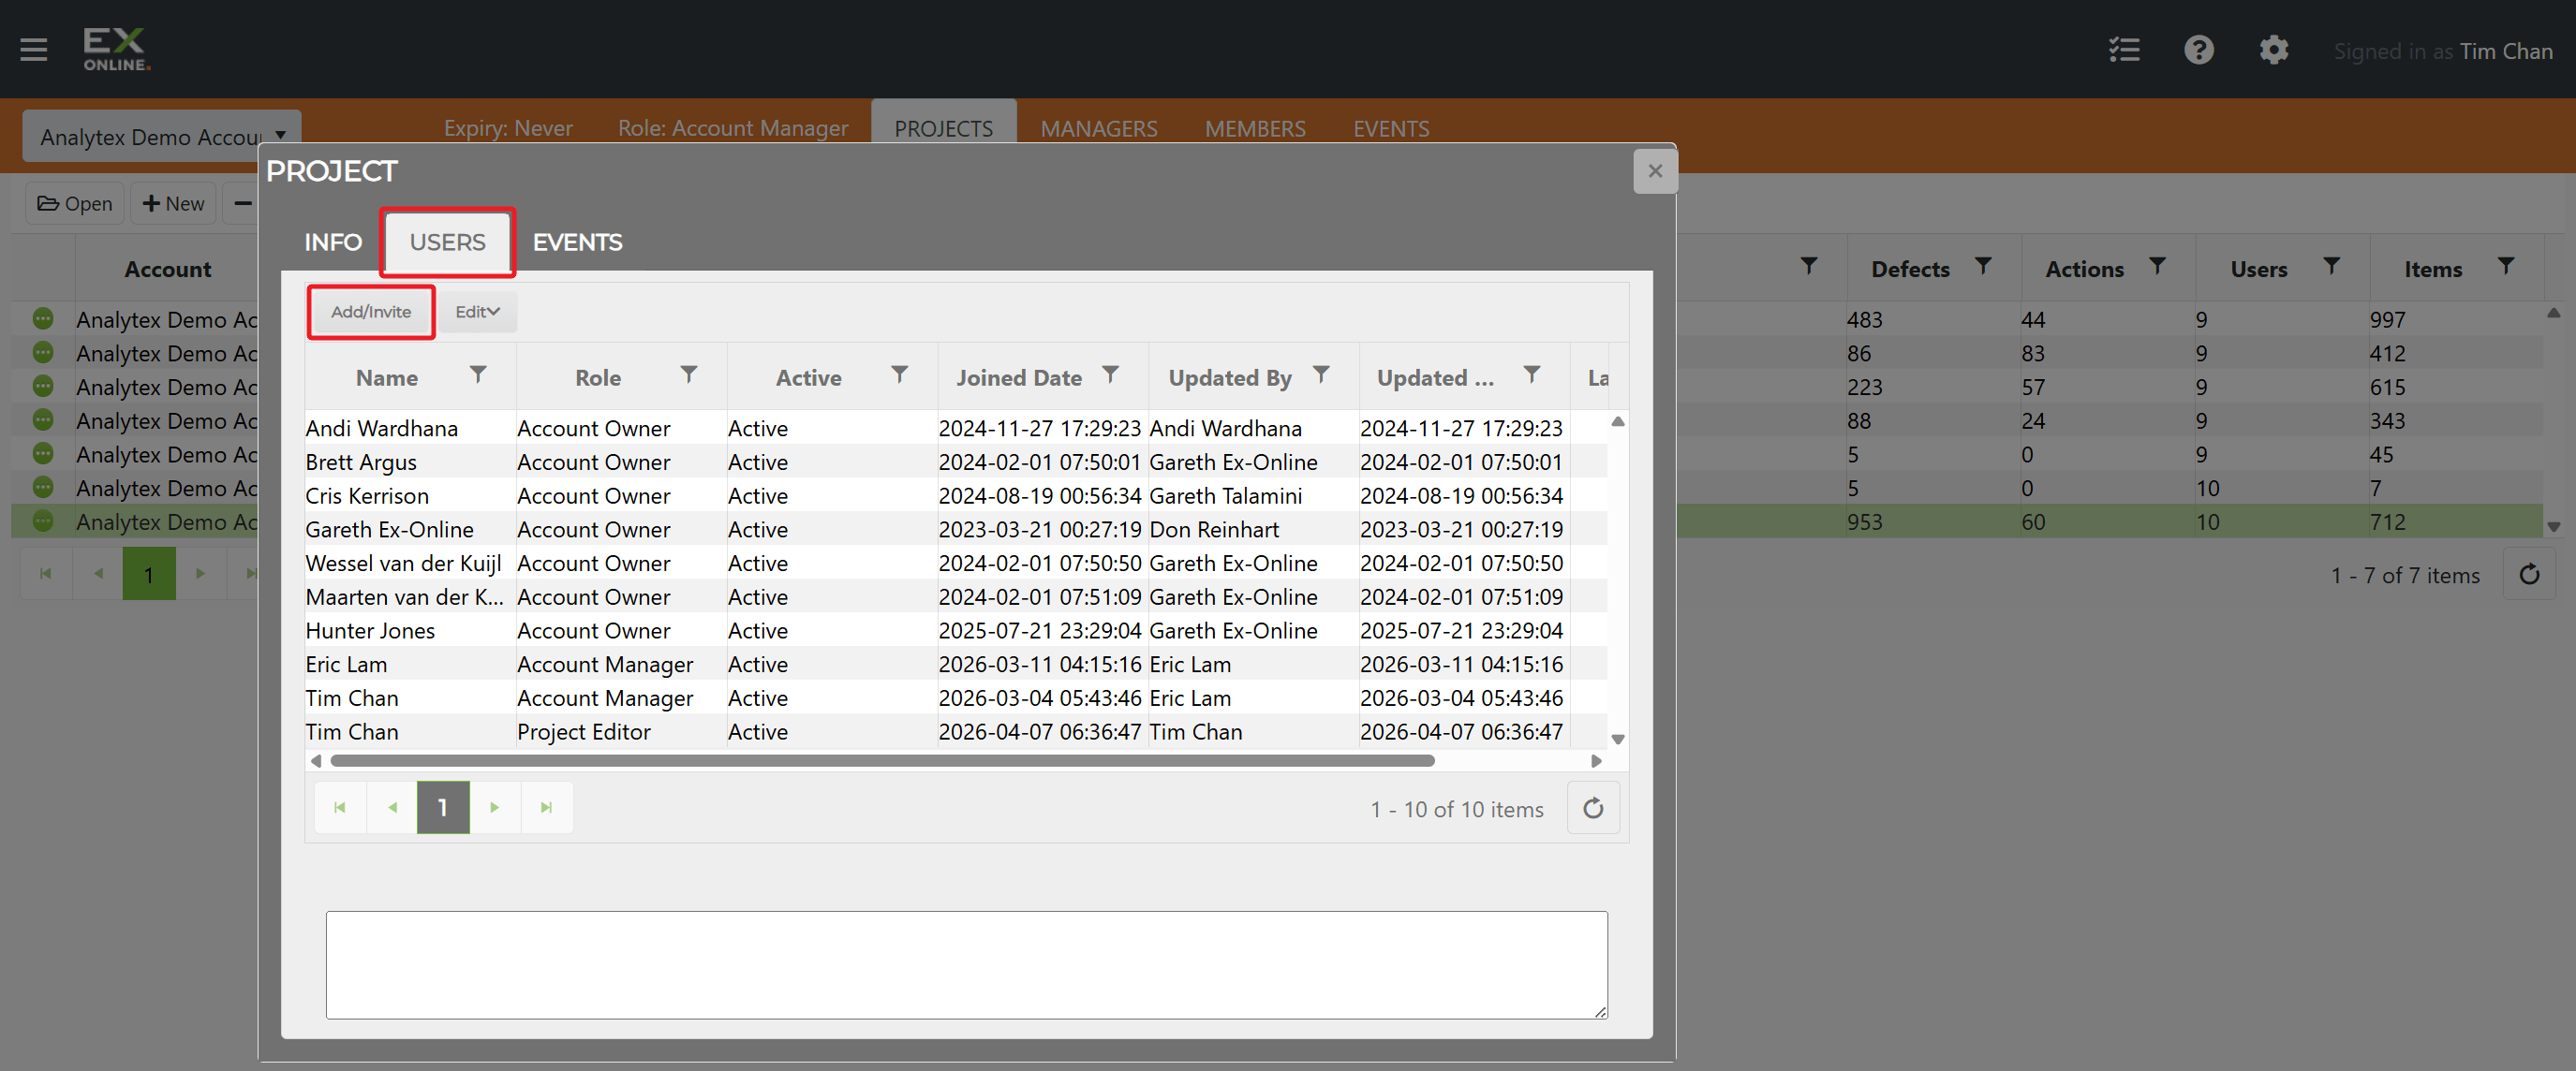The width and height of the screenshot is (2576, 1071).
Task: Open the hamburger navigation menu
Action: click(x=34, y=49)
